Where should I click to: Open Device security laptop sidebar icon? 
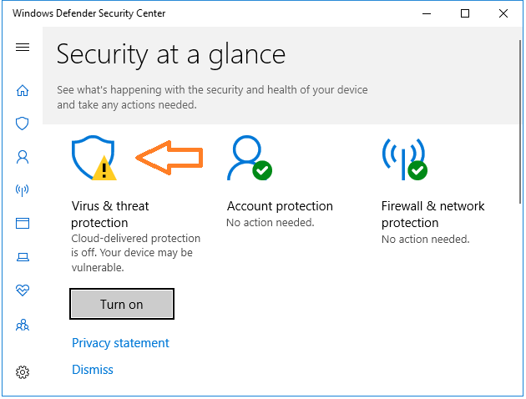[23, 257]
